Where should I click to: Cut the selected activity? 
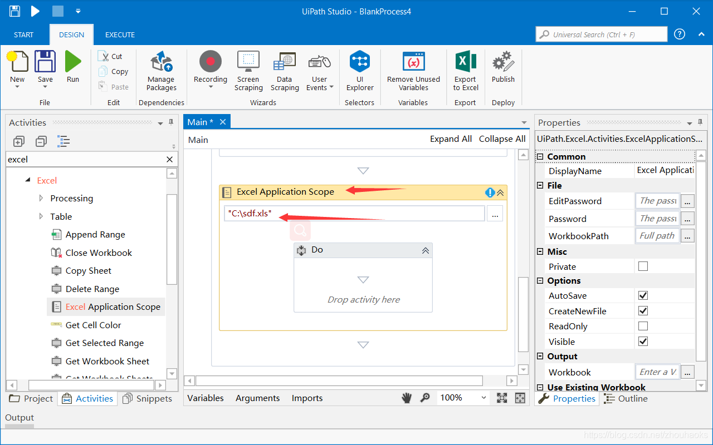tap(110, 56)
